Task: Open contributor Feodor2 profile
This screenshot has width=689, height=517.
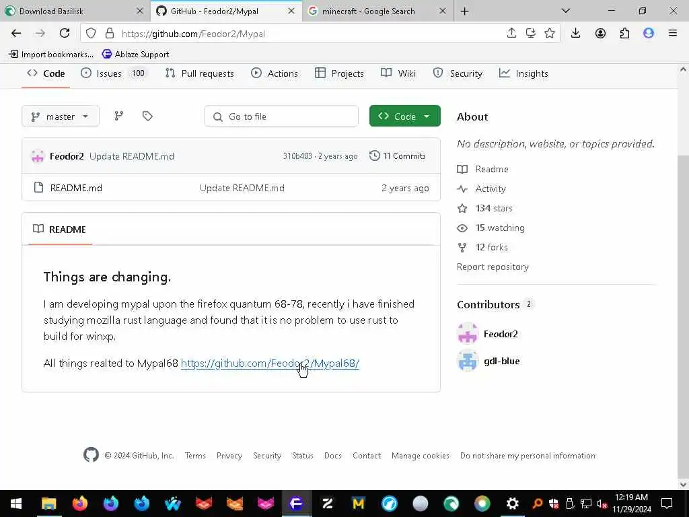Action: (x=501, y=334)
